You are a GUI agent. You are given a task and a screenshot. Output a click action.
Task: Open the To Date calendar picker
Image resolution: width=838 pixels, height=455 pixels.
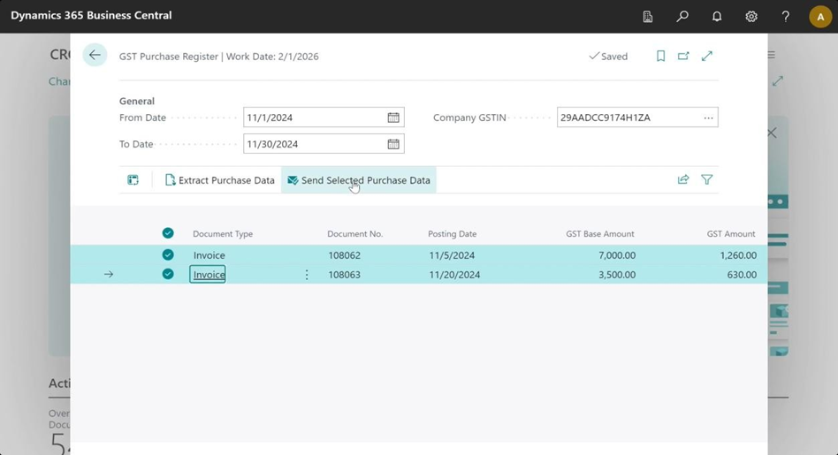coord(393,144)
